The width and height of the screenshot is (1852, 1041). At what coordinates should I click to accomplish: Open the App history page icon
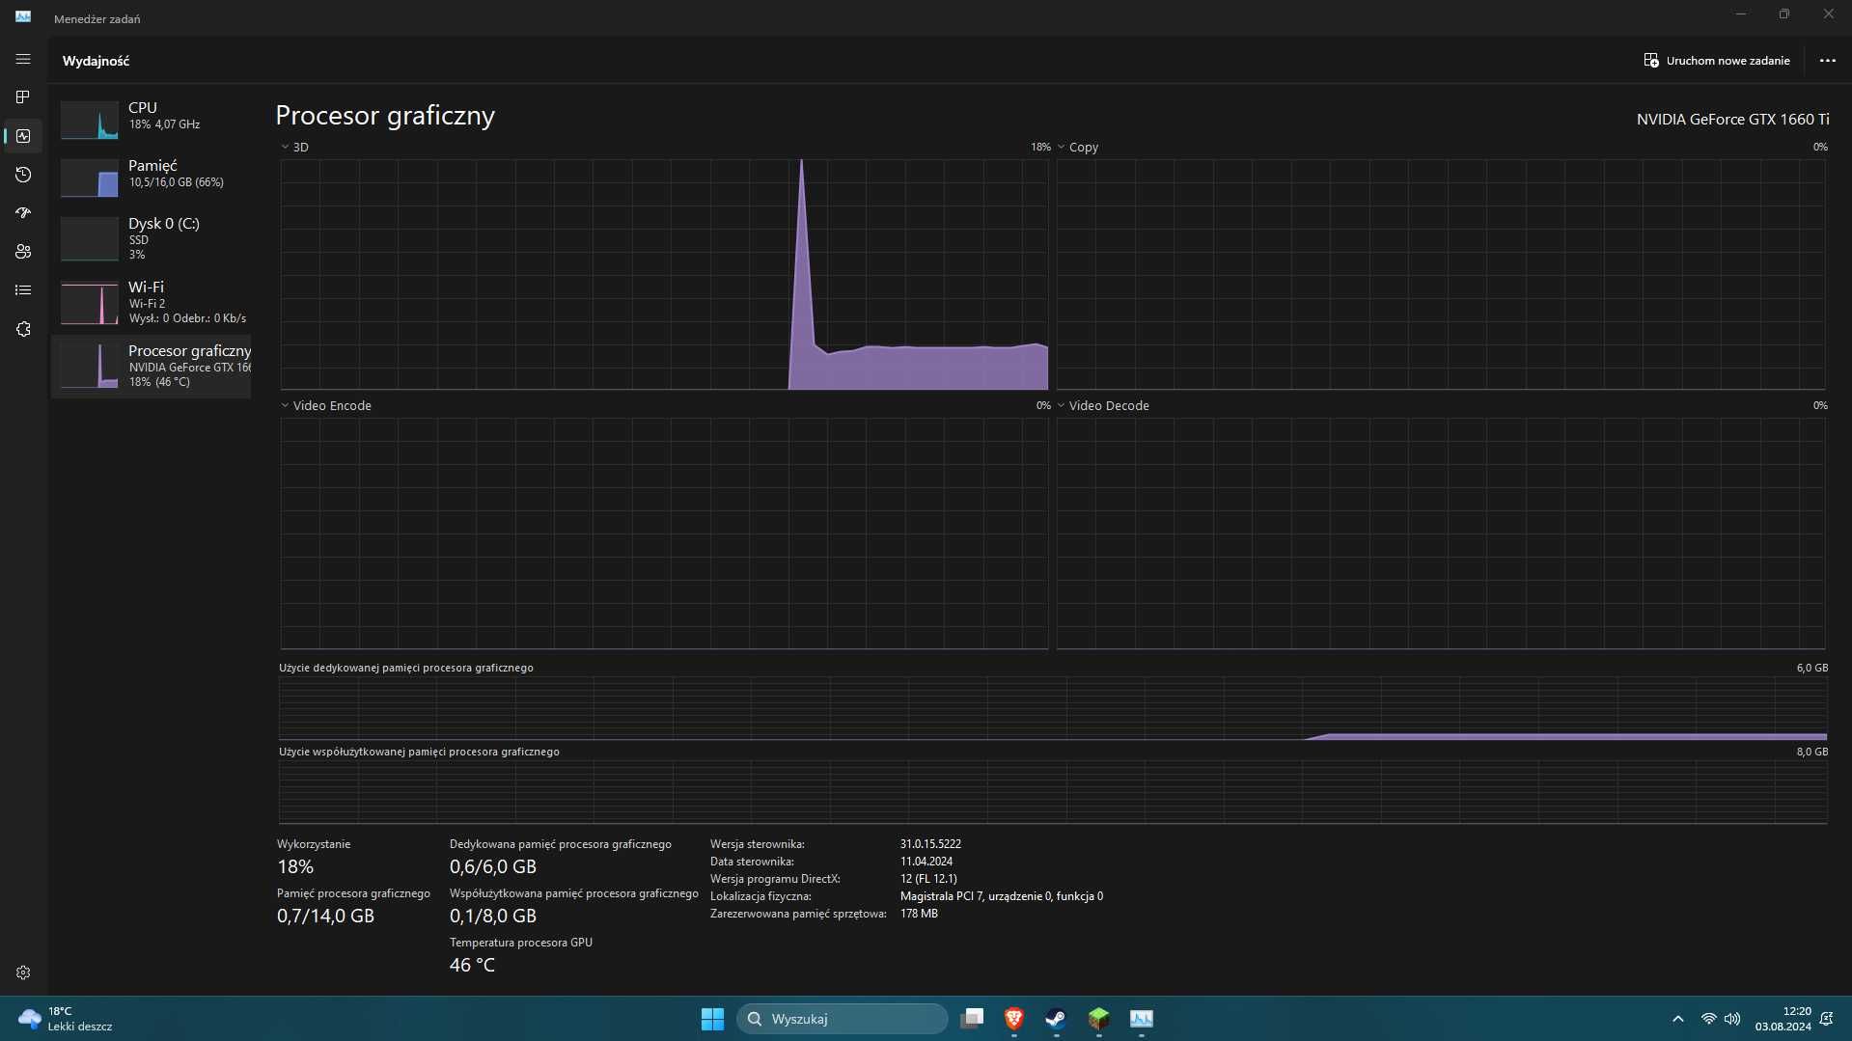pyautogui.click(x=23, y=175)
